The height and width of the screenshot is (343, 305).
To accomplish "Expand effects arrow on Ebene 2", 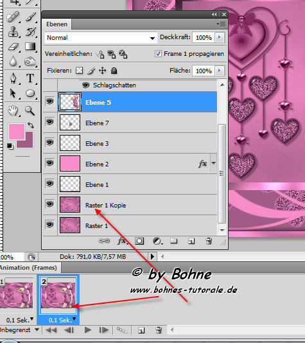I will click(213, 163).
